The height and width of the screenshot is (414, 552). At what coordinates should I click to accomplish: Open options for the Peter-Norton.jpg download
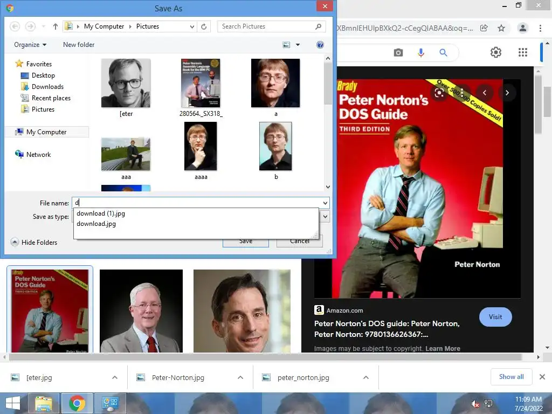(240, 377)
